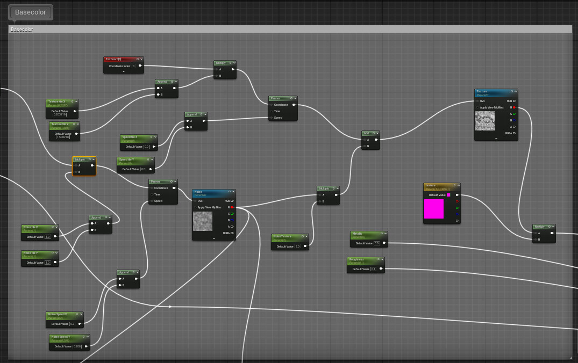Screen dimensions: 578x363
Task: Collapse the Texture node with its header chevron
Action: (x=515, y=91)
